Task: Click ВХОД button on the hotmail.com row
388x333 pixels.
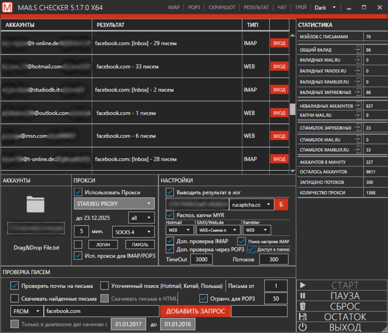Action: [x=279, y=66]
